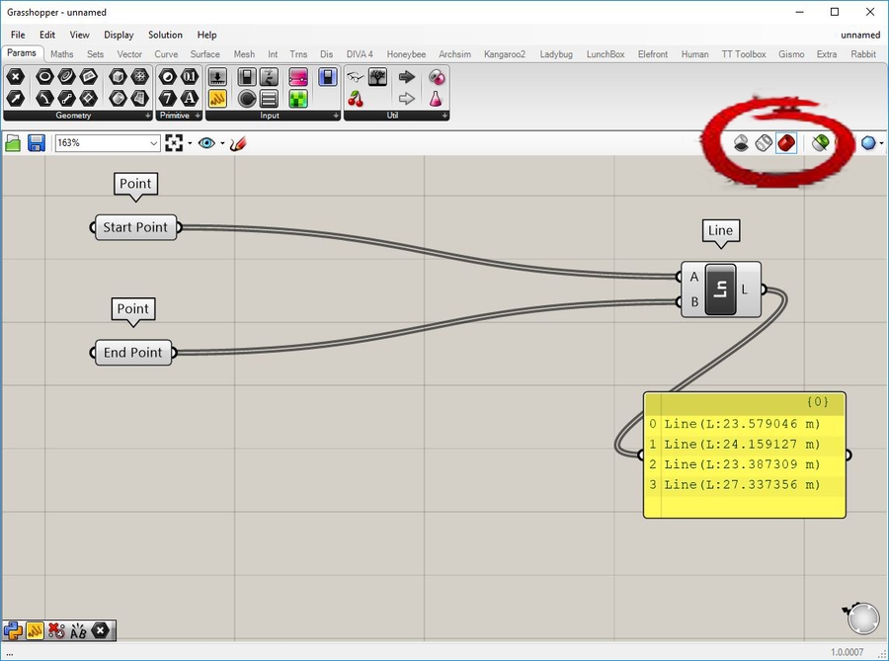Screen dimensions: 889x661
Task: Select the Start Point parameter node
Action: [136, 227]
